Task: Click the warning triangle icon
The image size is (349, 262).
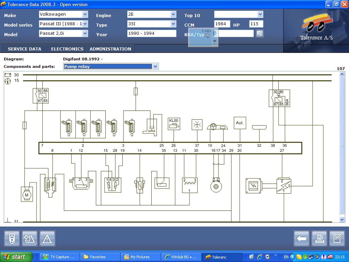Action: pos(47,238)
